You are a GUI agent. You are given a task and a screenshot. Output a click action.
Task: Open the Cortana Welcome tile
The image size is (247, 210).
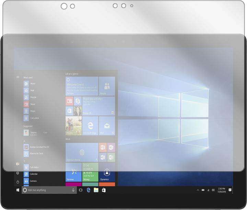pos(82,86)
